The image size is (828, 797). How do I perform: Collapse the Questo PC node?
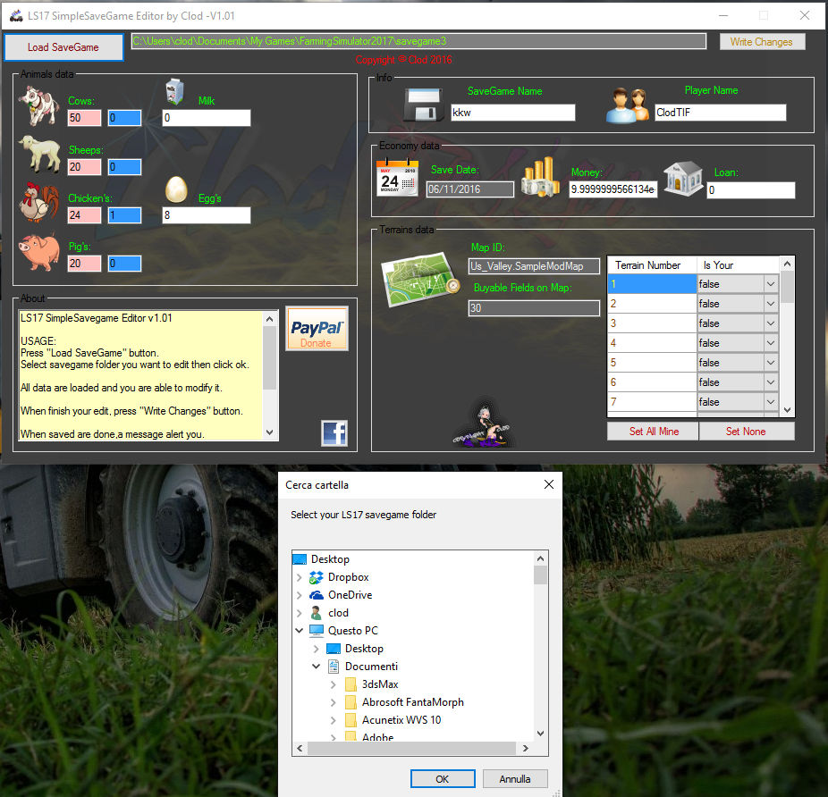pyautogui.click(x=300, y=631)
